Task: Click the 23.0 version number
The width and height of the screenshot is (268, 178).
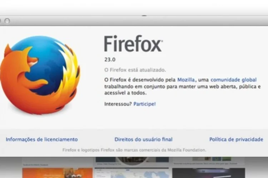Action: coord(110,59)
